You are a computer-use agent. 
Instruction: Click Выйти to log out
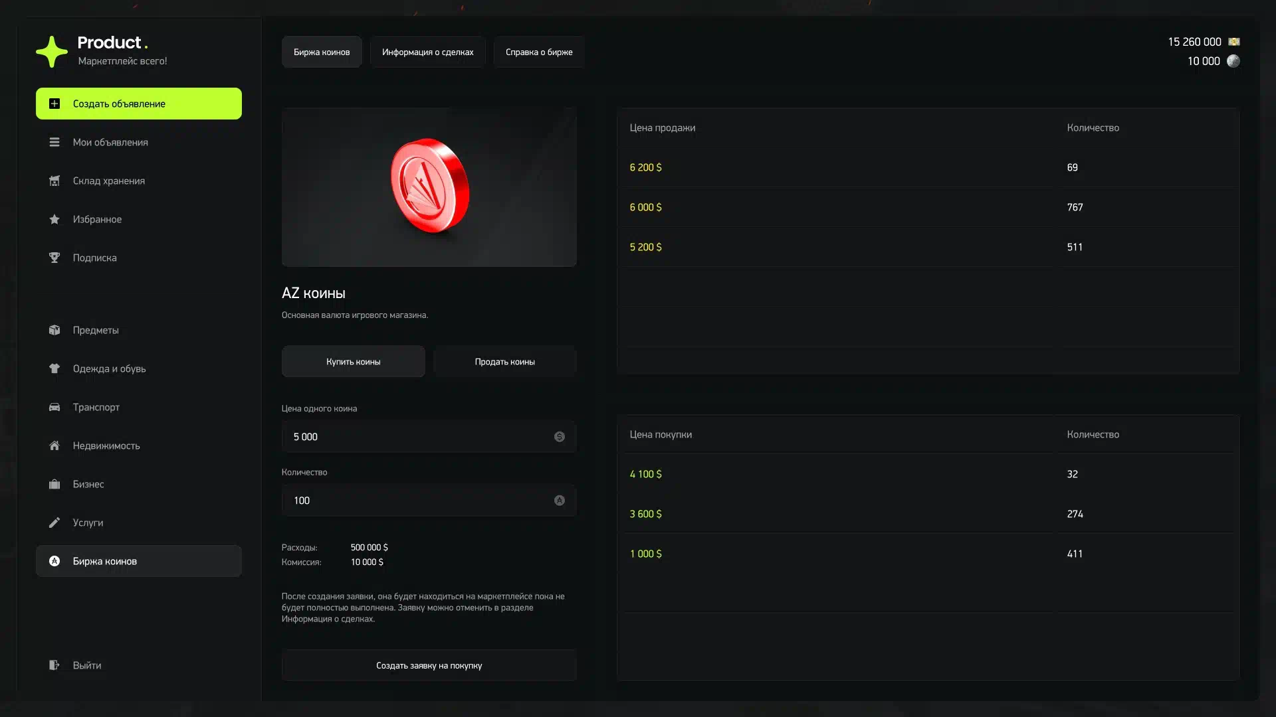click(x=139, y=665)
